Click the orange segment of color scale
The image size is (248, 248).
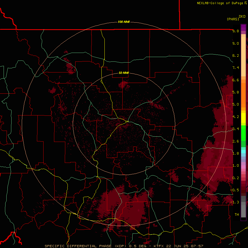(243, 95)
